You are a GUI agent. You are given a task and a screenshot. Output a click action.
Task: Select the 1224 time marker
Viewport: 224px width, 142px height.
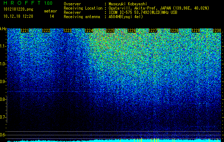(89, 31)
